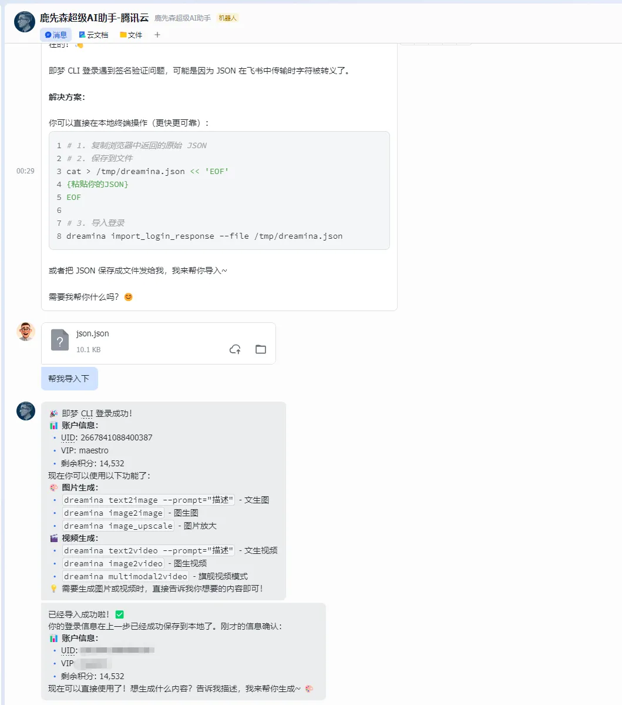This screenshot has height=705, width=622.
Task: Click underlined UID label with blurred value
Action: pos(69,650)
